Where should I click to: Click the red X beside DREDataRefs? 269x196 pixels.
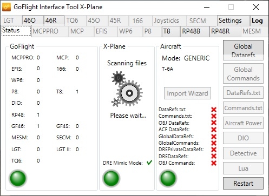click(214, 156)
